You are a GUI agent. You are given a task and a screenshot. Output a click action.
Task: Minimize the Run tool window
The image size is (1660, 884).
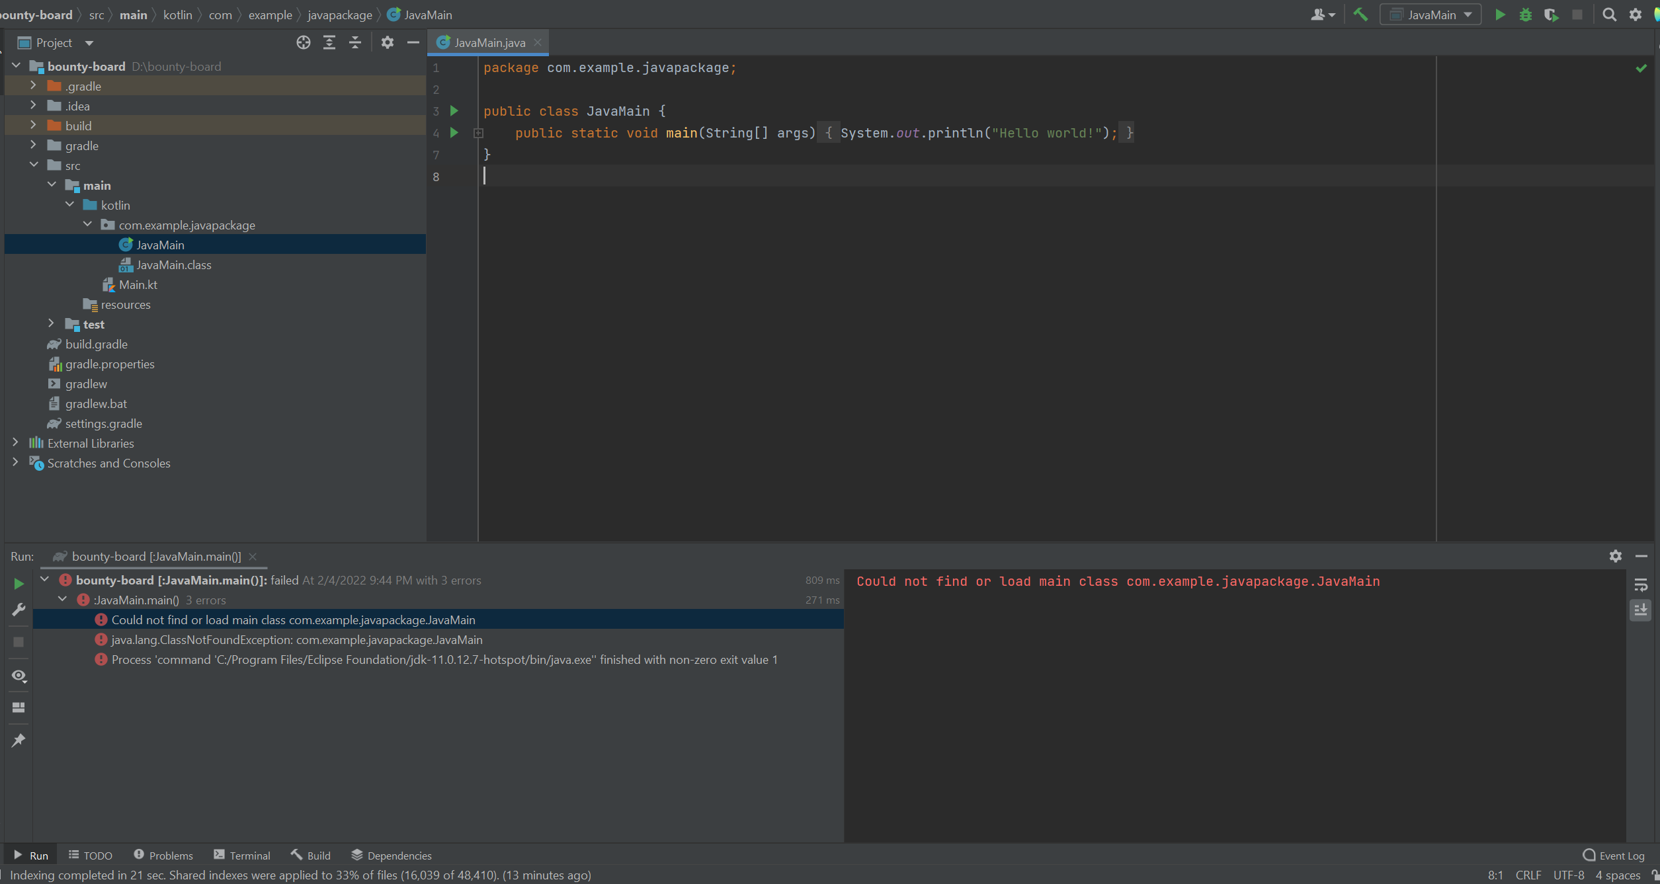(1641, 556)
